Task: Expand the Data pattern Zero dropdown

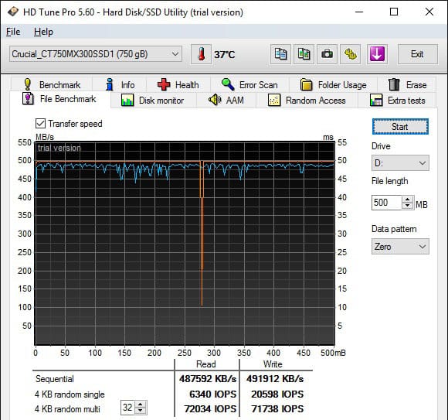Action: [400, 247]
